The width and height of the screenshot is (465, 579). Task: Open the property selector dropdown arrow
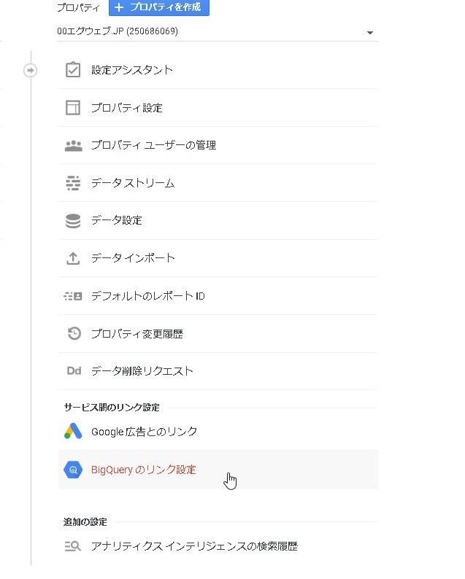369,33
